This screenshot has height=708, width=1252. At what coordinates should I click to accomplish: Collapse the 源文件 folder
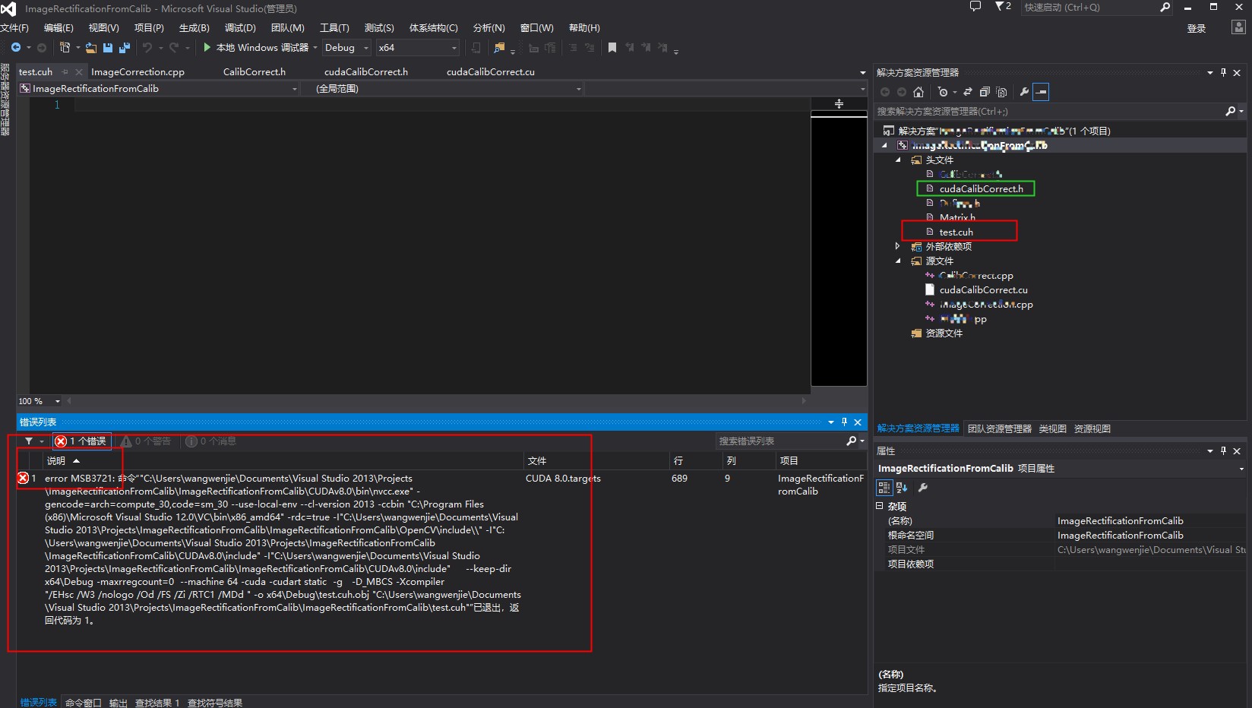coord(898,261)
